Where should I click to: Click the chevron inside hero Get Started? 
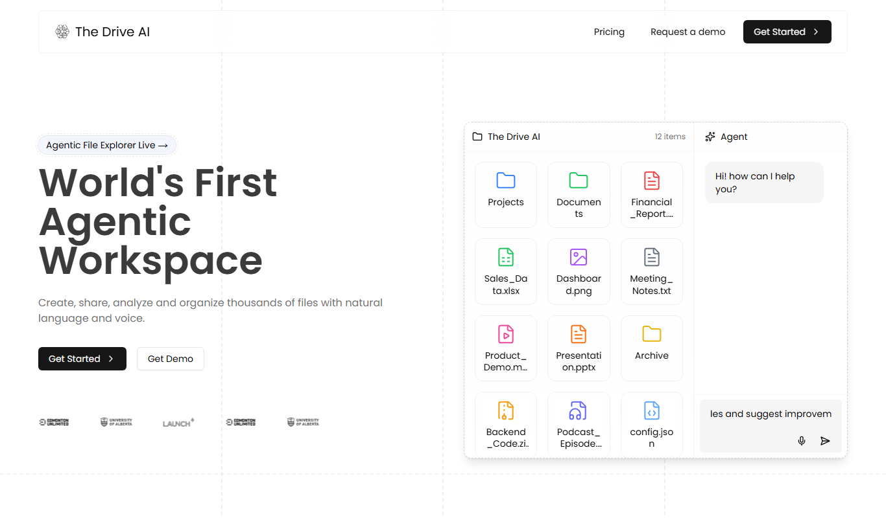pos(111,359)
